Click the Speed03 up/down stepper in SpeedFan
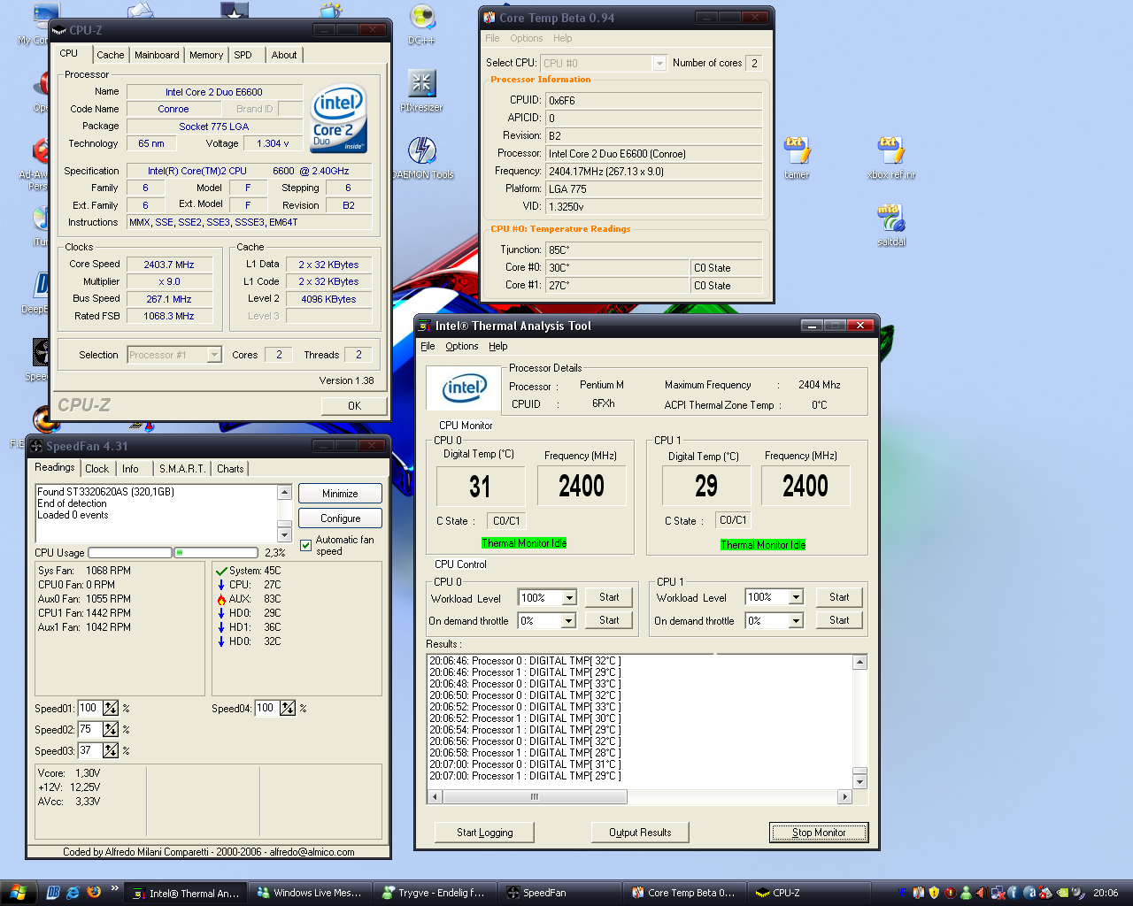The height and width of the screenshot is (906, 1133). 111,750
